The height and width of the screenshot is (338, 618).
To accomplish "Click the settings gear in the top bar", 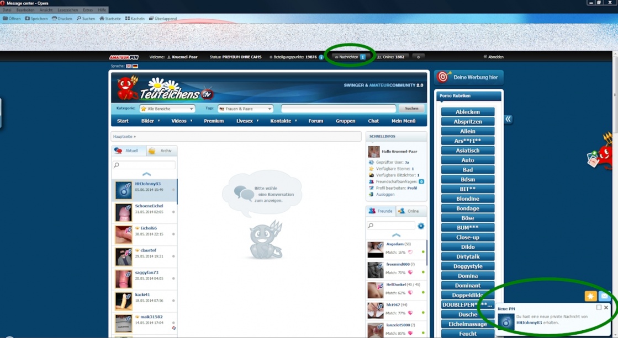I will click(418, 57).
